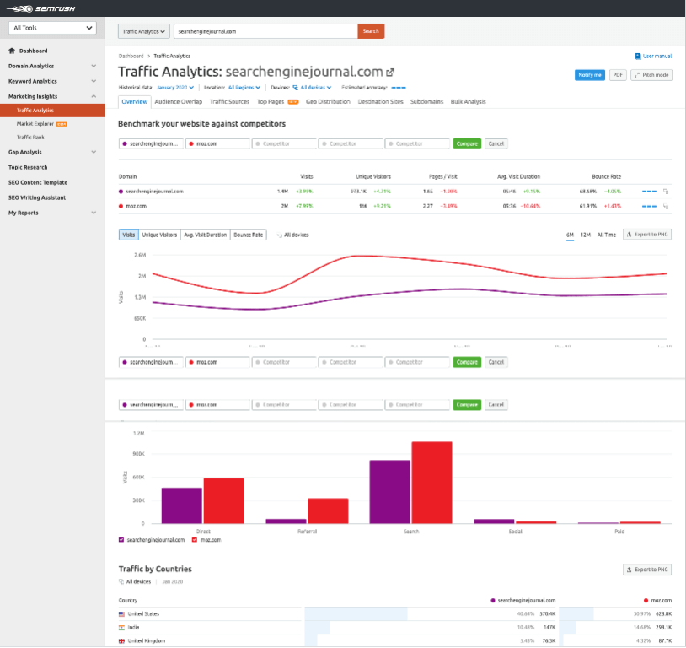The width and height of the screenshot is (686, 648).
Task: Click the User manual book icon
Action: click(x=638, y=56)
